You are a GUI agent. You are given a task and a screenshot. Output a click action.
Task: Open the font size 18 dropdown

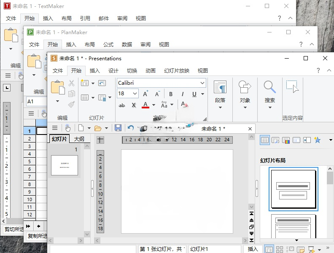(135, 94)
